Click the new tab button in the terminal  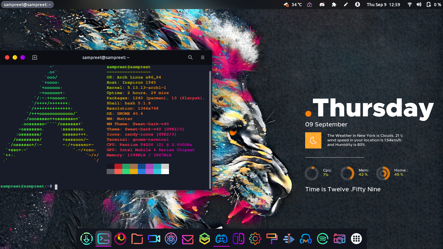(35, 57)
